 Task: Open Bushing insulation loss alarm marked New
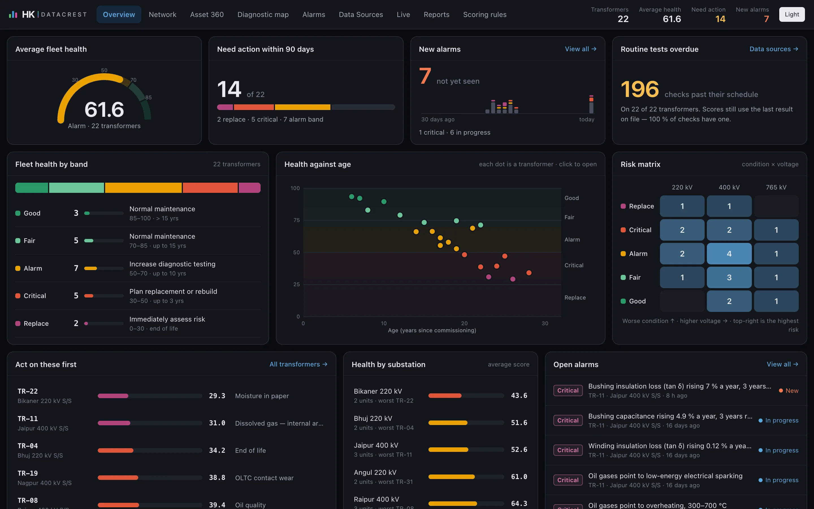pyautogui.click(x=676, y=391)
